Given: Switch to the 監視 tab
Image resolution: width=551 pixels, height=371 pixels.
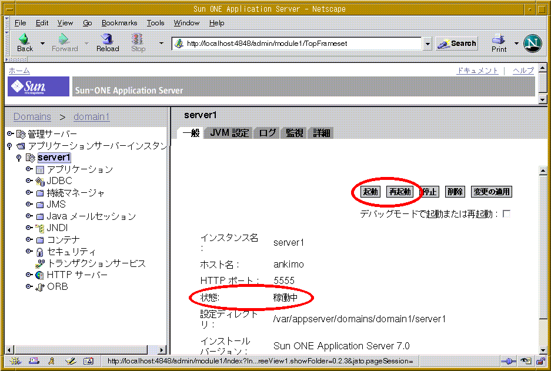Looking at the screenshot, I should [x=294, y=133].
